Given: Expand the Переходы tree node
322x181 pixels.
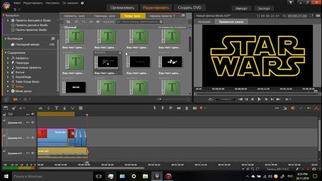Looking at the screenshot, I should pos(8,63).
